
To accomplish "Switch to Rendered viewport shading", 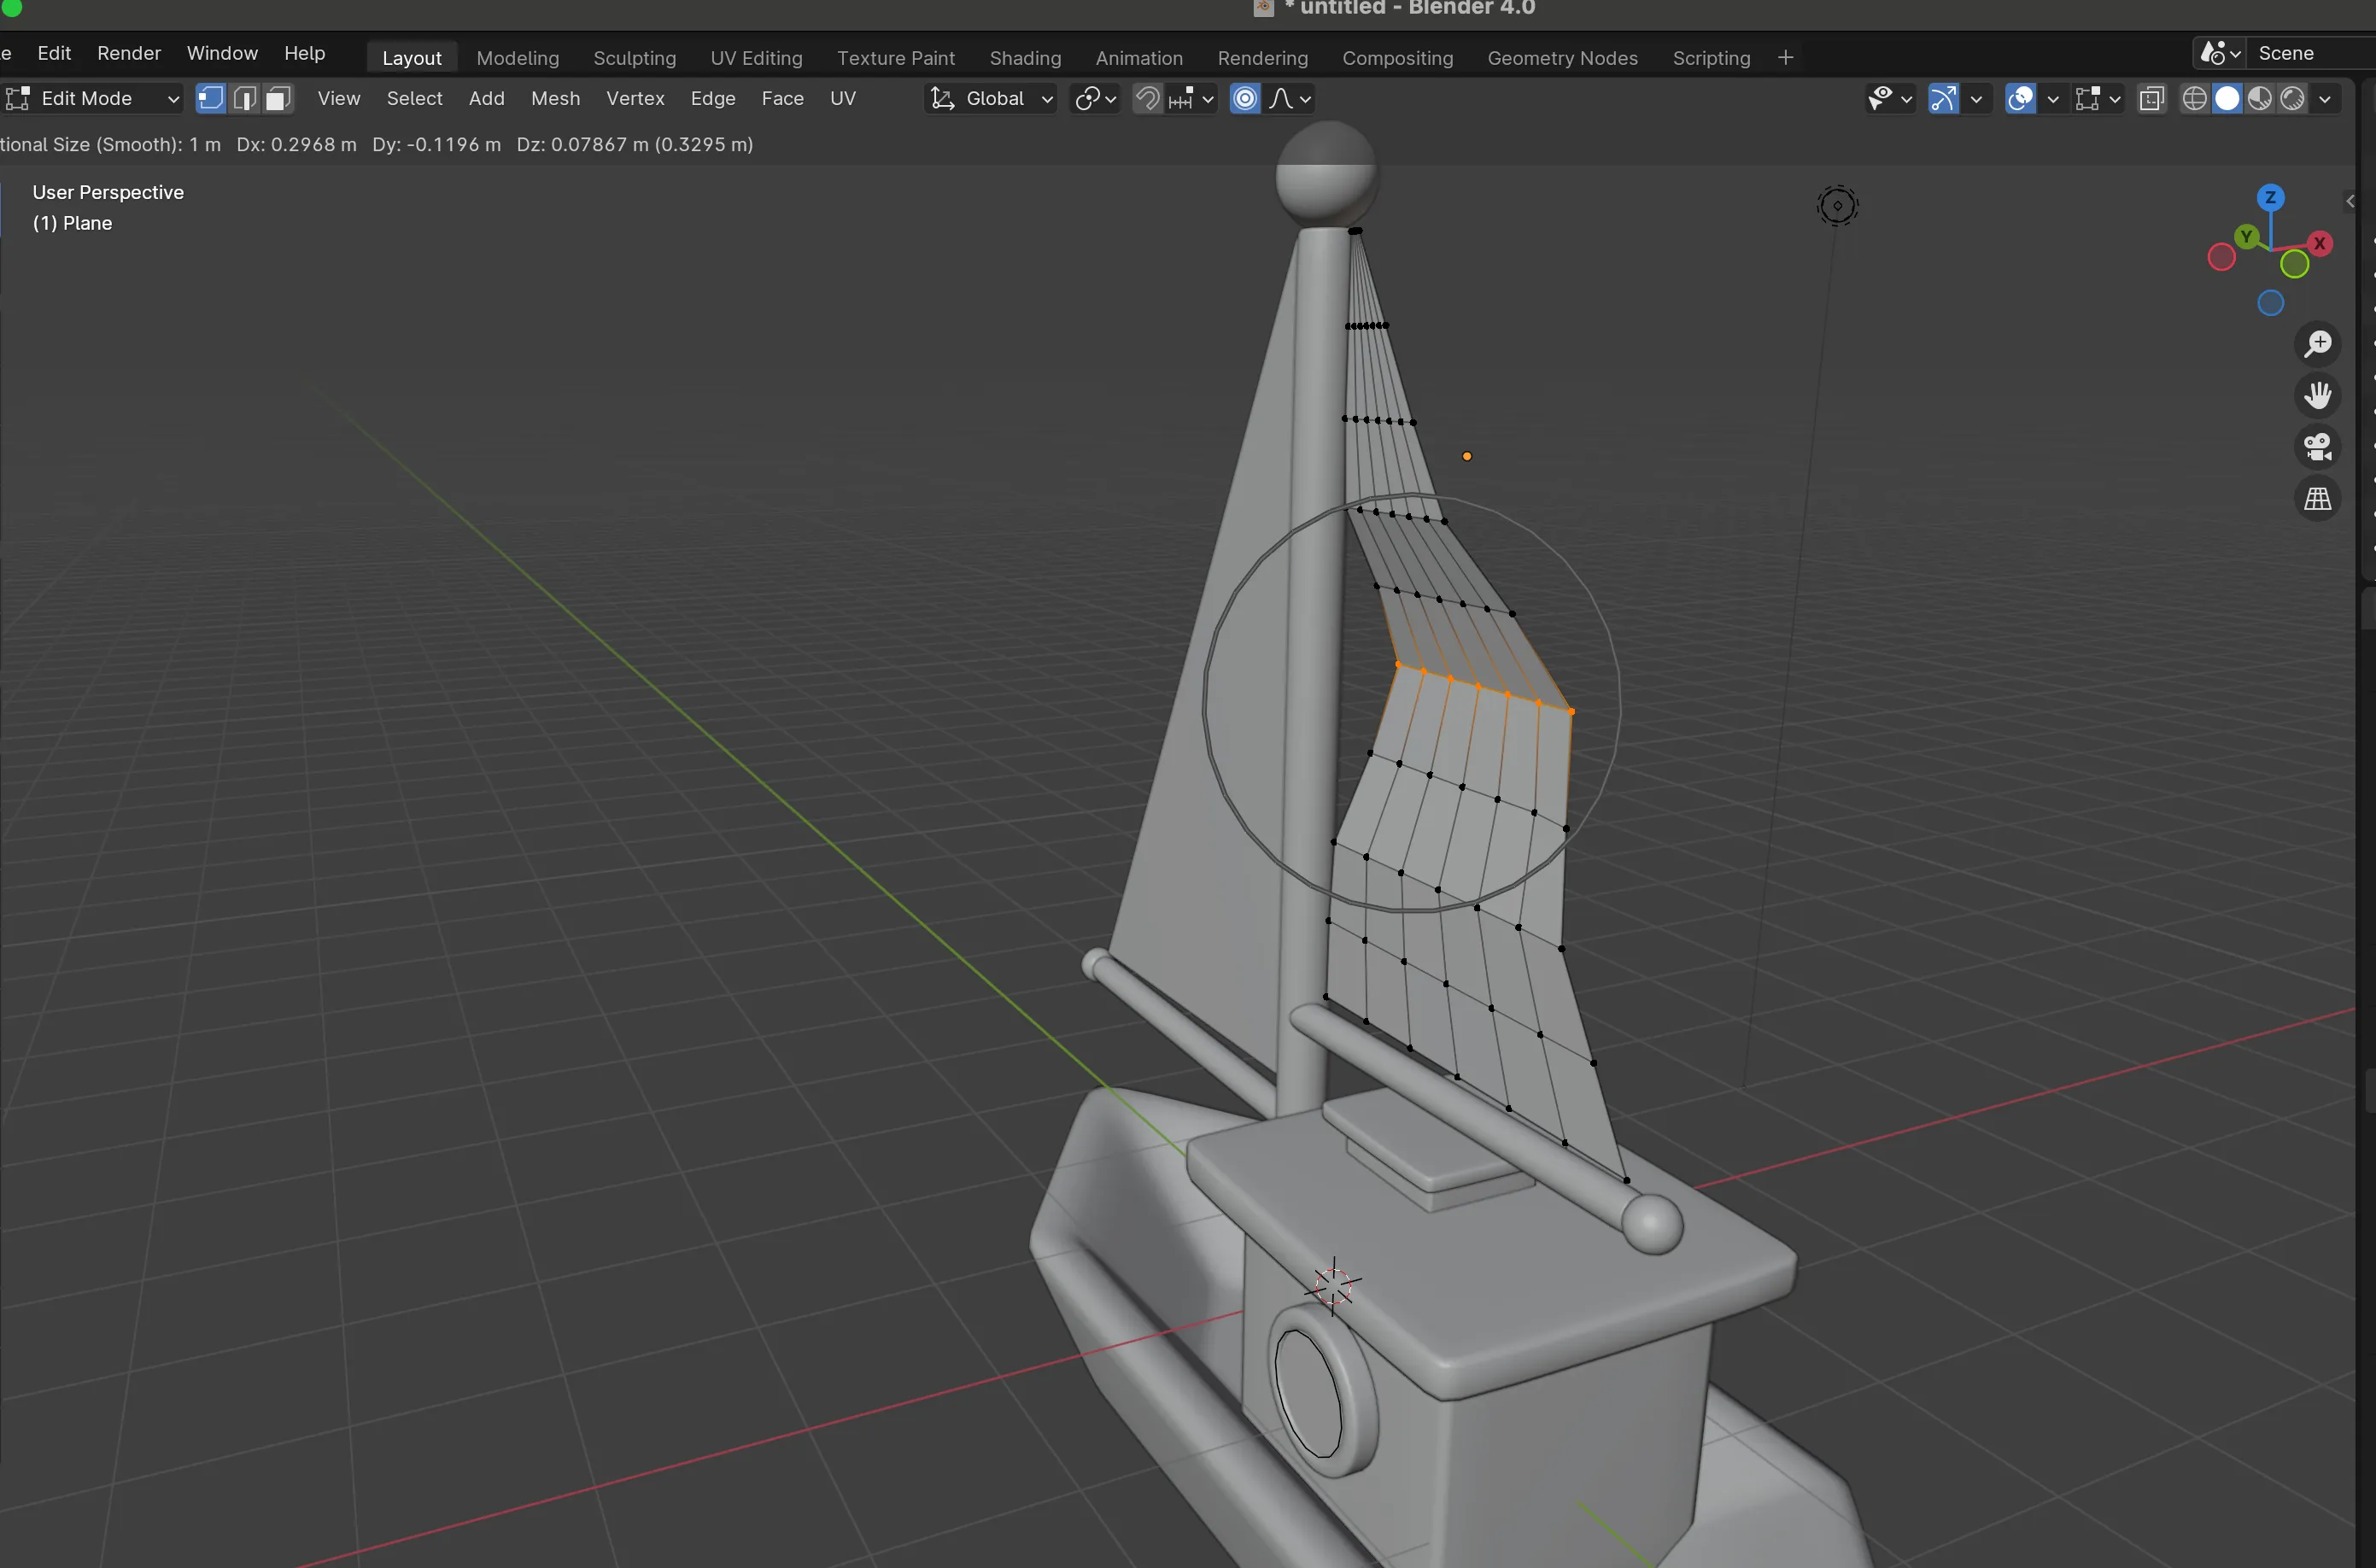I will pyautogui.click(x=2293, y=98).
